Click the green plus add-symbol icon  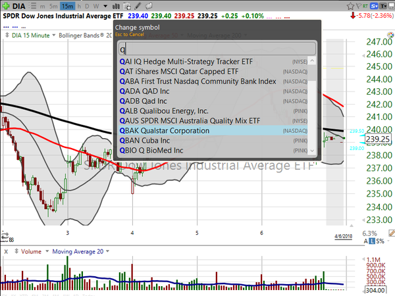(6, 6)
